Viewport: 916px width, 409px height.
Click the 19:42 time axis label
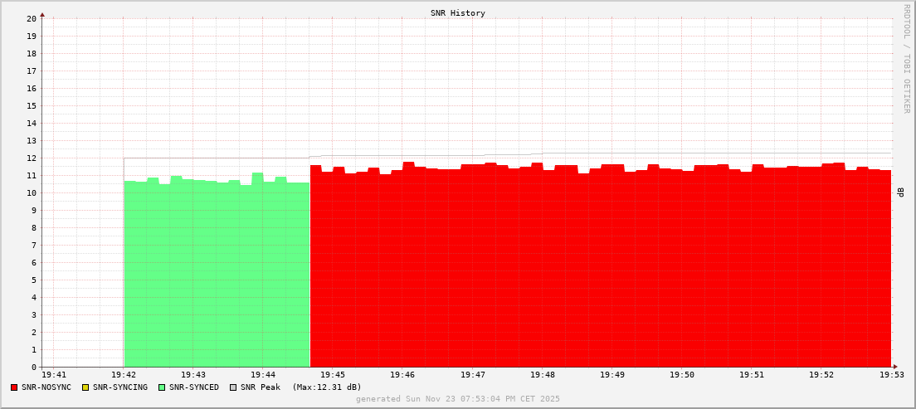coord(124,376)
